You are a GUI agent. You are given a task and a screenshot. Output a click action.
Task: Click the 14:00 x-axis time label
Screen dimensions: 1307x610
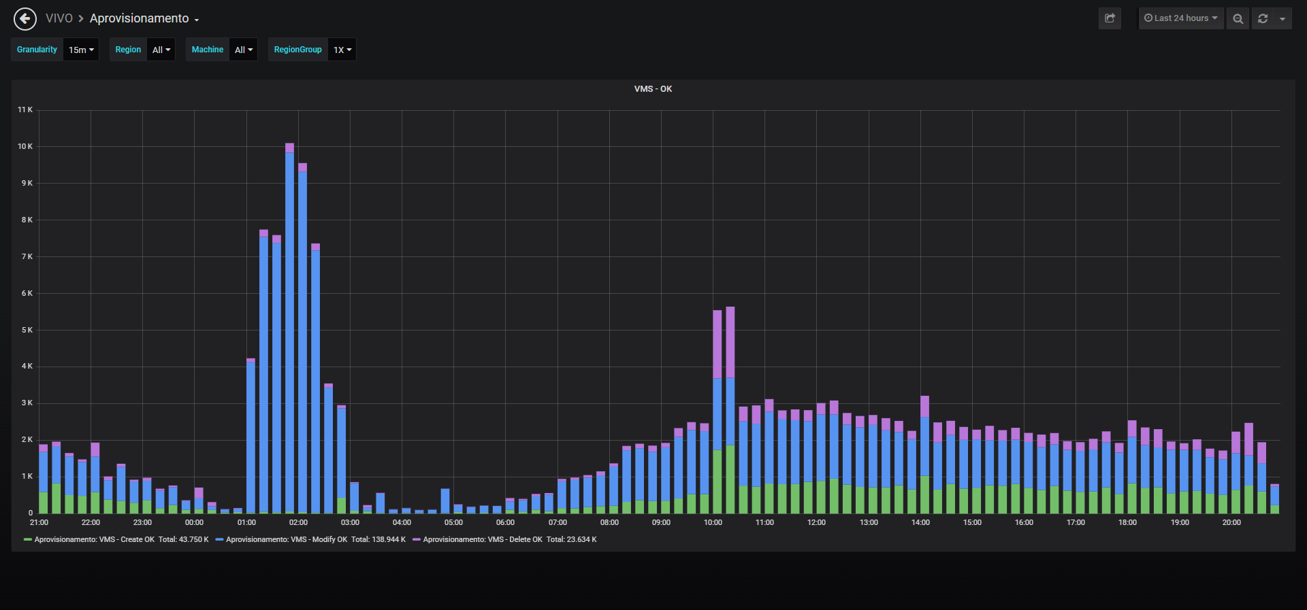[920, 522]
